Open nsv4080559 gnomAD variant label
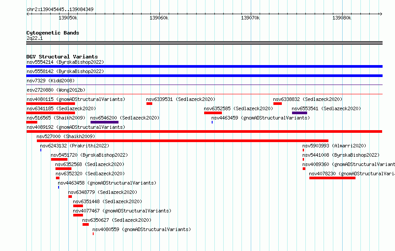The height and width of the screenshot is (251, 395). 142,229
